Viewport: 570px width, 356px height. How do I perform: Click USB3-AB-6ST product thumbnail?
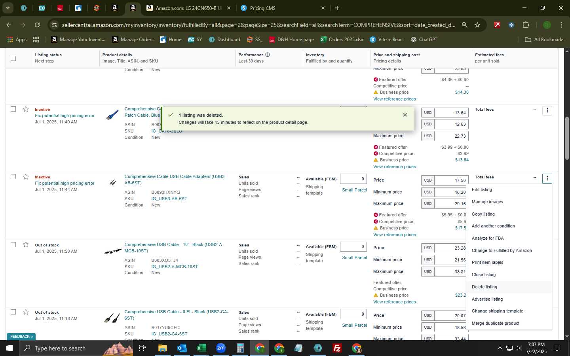pyautogui.click(x=113, y=182)
